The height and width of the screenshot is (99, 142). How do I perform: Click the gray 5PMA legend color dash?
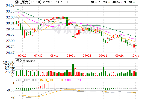(x=96, y=2)
